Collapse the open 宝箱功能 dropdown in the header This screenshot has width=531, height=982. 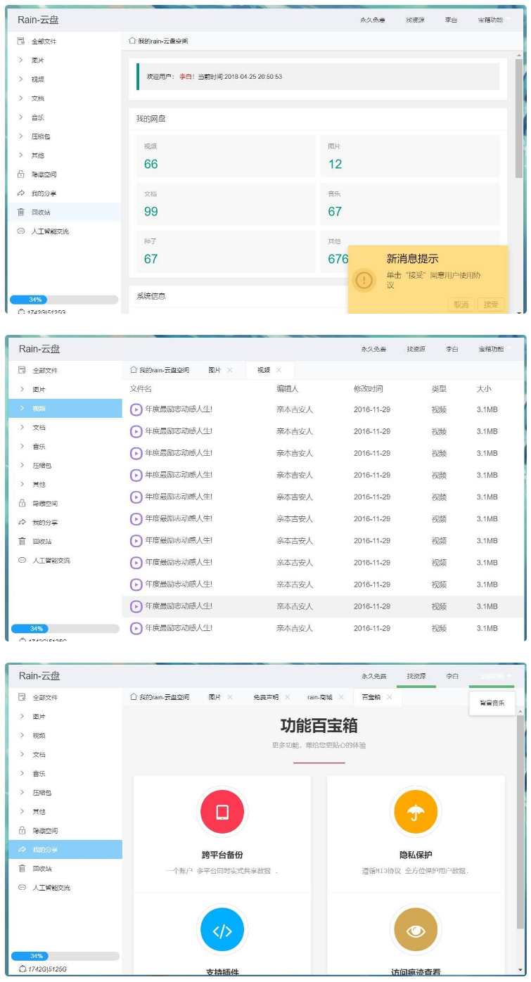[x=495, y=676]
